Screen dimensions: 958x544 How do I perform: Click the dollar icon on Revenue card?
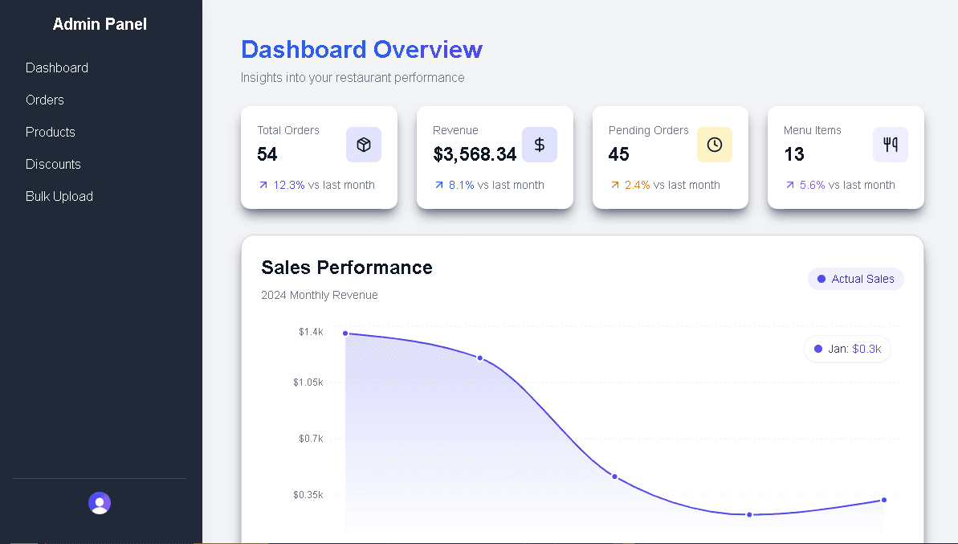click(539, 145)
